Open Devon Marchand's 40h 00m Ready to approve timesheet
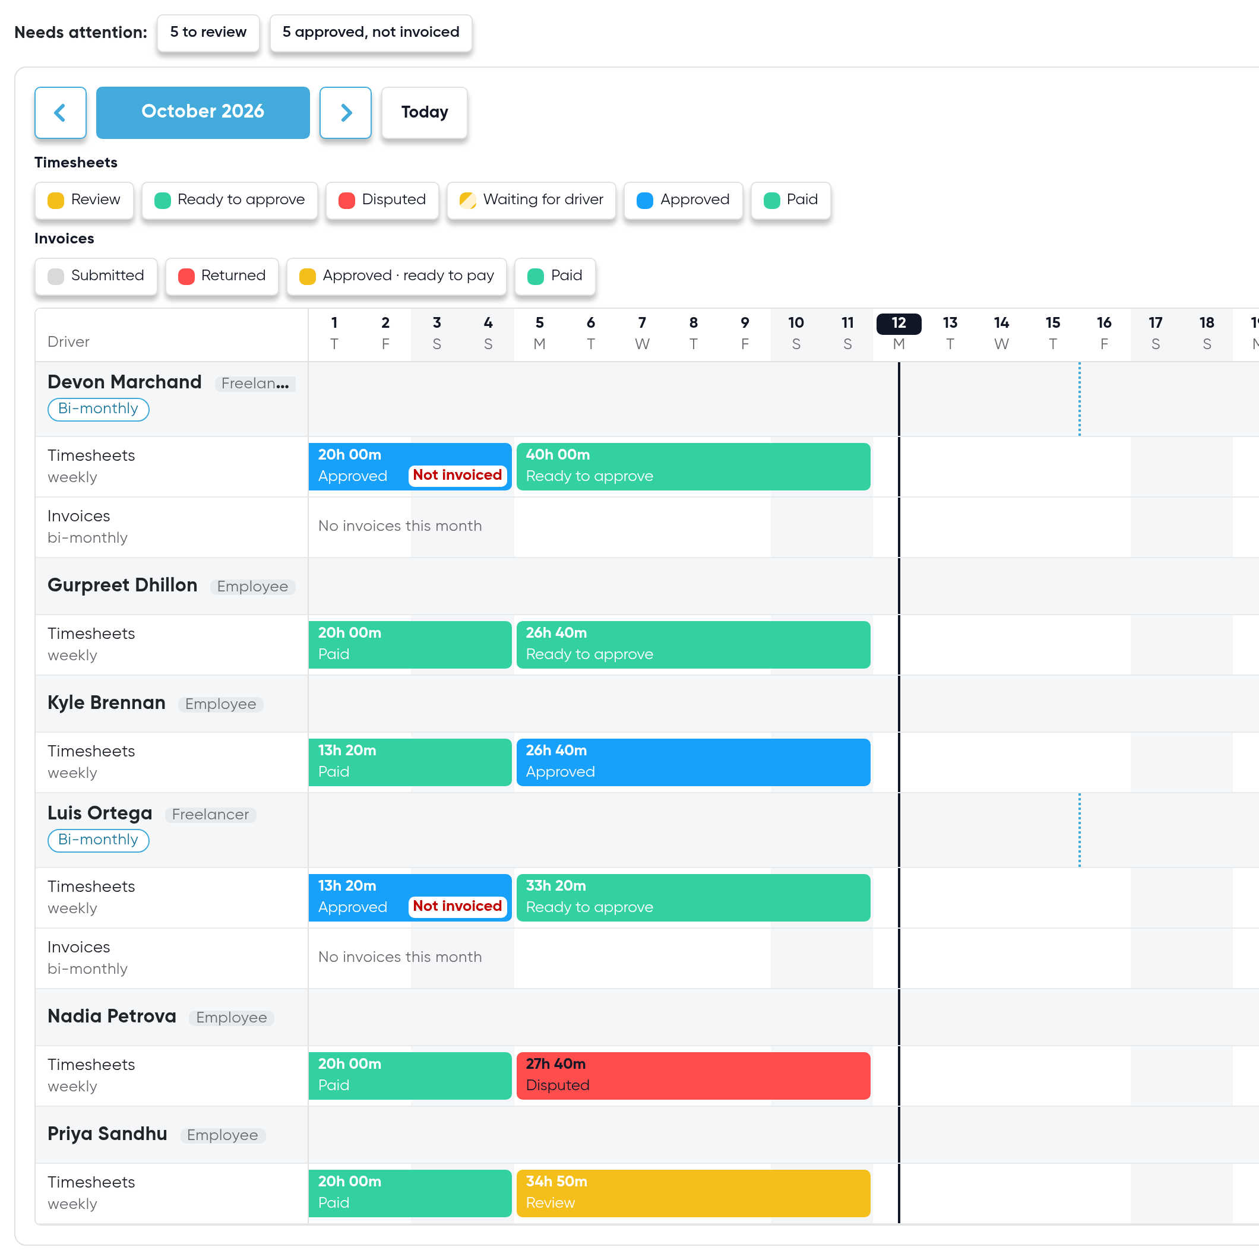This screenshot has height=1260, width=1259. 693,466
